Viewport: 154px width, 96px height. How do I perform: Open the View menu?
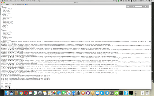click(18, 1)
